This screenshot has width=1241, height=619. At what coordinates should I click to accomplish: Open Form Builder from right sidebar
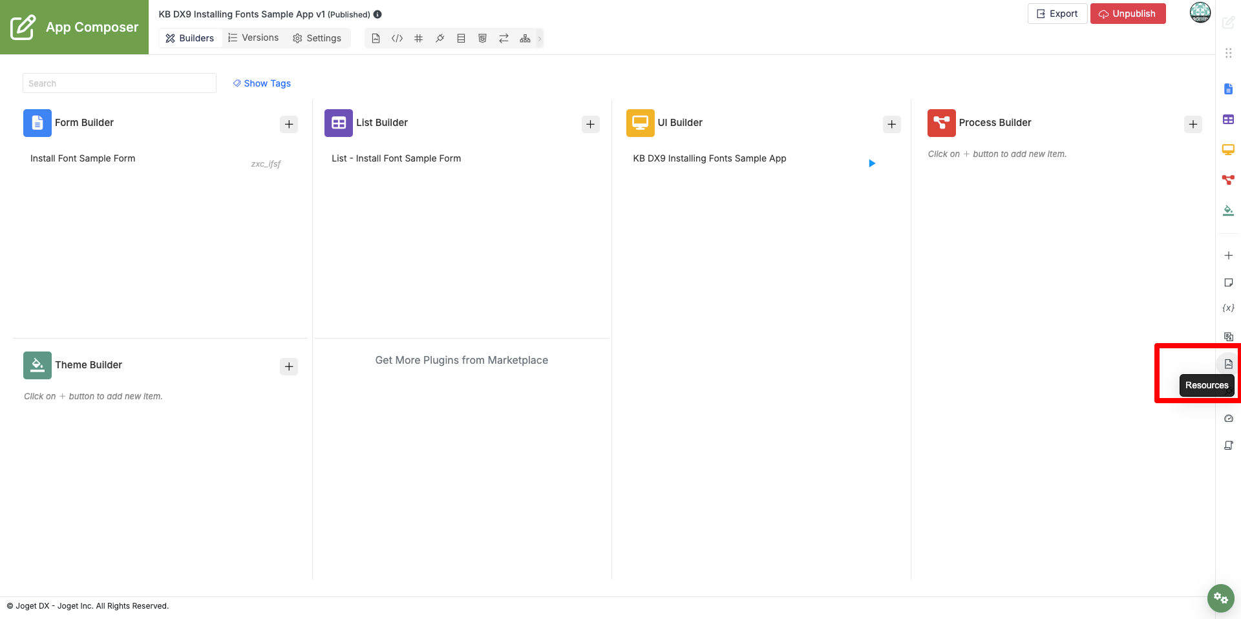pos(1228,89)
